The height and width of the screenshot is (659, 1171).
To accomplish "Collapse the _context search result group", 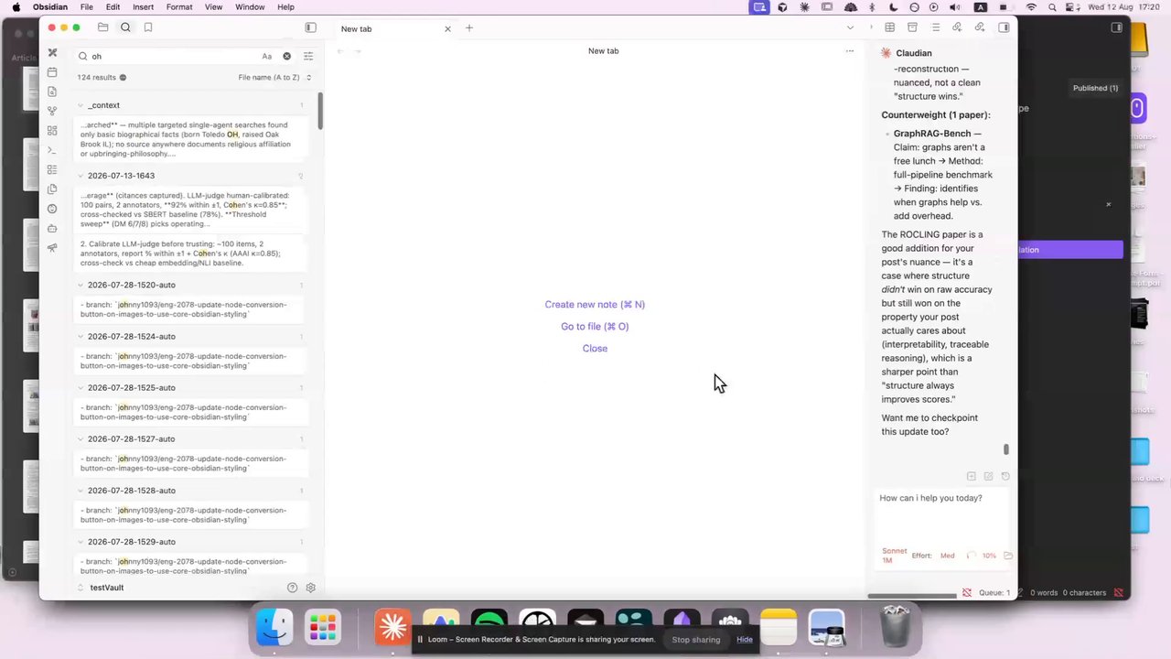I will click(81, 105).
